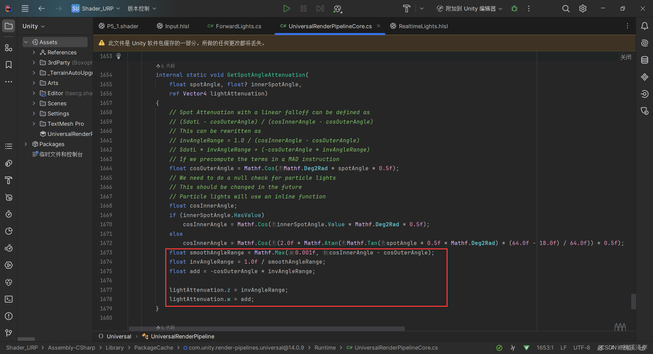Click Runtime in status breadcrumb path
Viewport: 653px width, 354px height.
(x=325, y=348)
